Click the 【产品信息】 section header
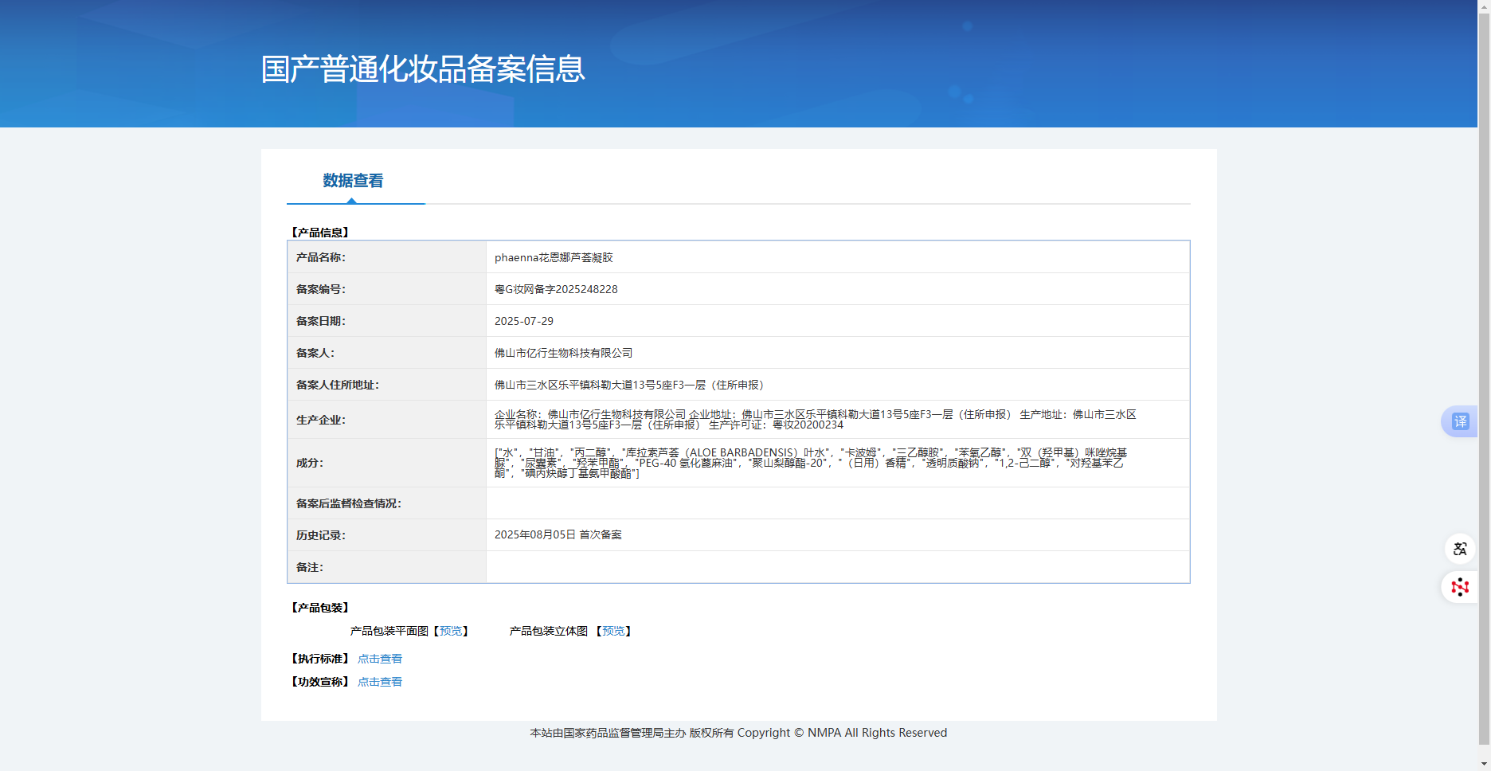The height and width of the screenshot is (771, 1491). 320,233
